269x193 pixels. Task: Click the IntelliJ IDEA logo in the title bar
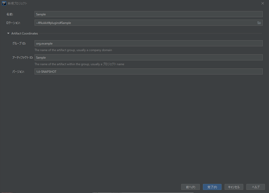[4, 3]
